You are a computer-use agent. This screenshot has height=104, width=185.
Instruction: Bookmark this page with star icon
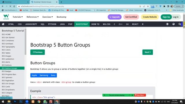point(148,6)
